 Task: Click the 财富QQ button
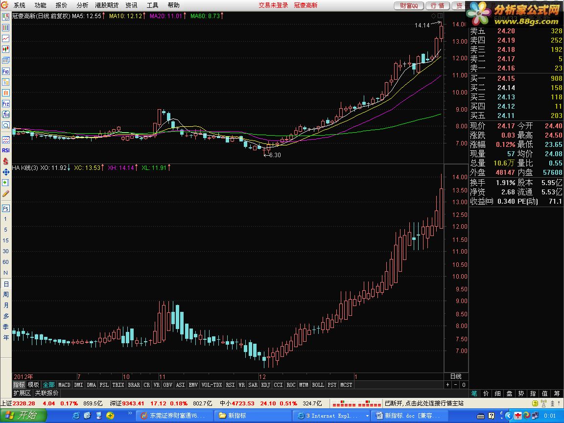[409, 5]
